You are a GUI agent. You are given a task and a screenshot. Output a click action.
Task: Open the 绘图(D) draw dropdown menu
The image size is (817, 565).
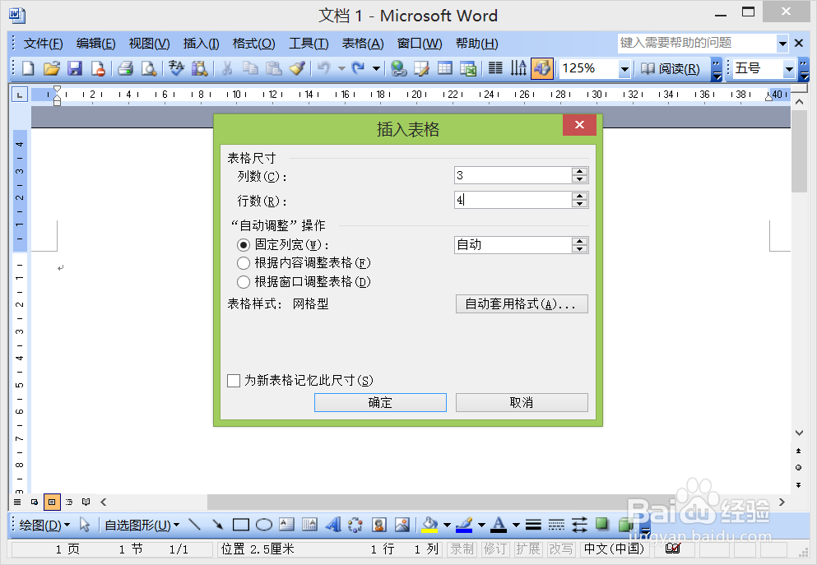[x=44, y=525]
